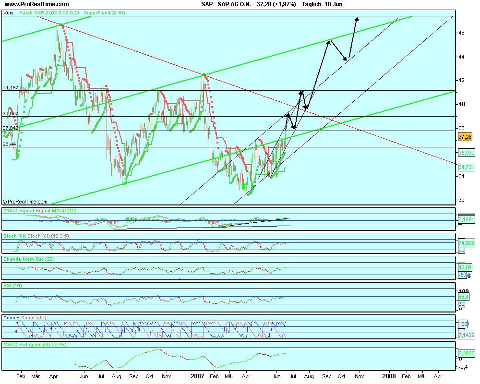The image size is (480, 384).
Task: Click the 42,09 Chande value badge
Action: point(465,268)
